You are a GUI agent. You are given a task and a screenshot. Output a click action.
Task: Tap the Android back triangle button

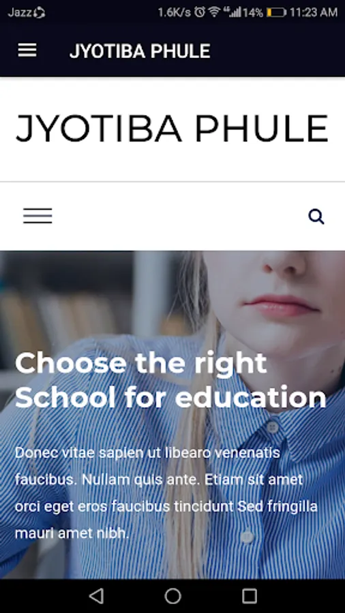pyautogui.click(x=96, y=596)
